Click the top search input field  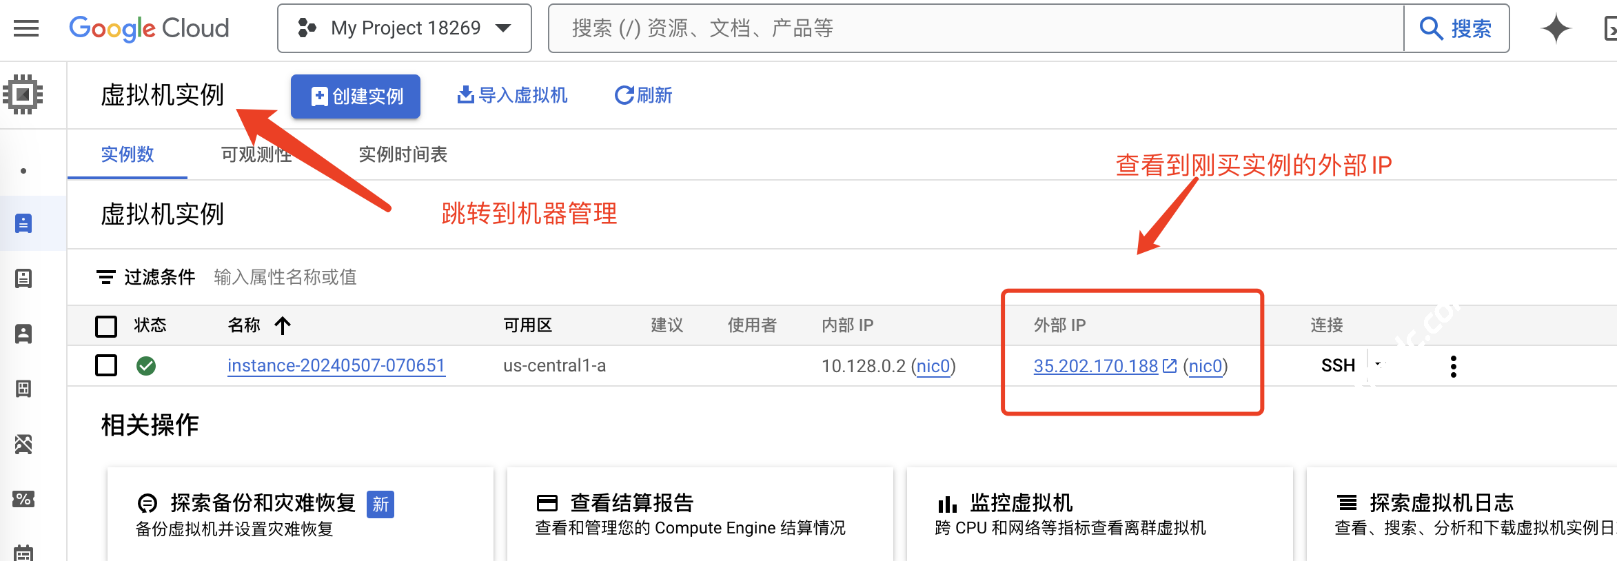pos(975,28)
